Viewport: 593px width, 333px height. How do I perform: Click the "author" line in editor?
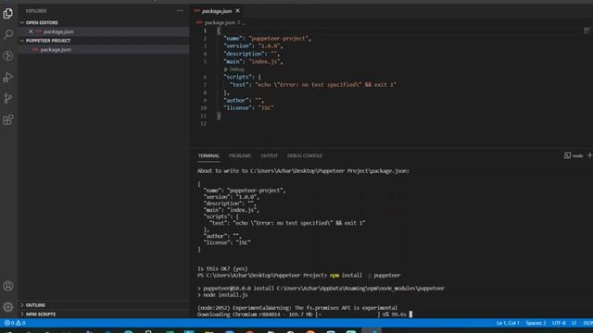(x=244, y=100)
